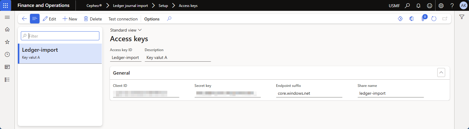Open the USMF company picker

(394, 5)
